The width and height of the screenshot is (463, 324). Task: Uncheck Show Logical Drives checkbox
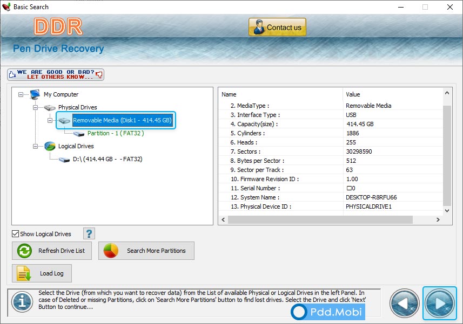coord(15,234)
